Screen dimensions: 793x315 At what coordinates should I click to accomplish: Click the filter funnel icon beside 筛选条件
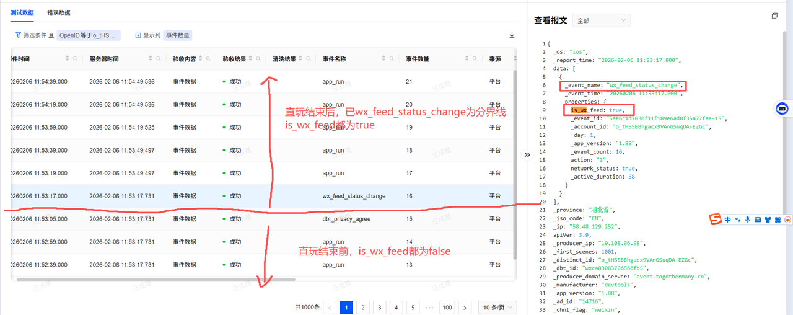(18, 35)
